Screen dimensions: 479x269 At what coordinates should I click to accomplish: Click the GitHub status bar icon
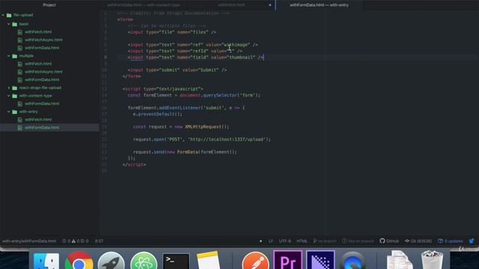pyautogui.click(x=389, y=241)
